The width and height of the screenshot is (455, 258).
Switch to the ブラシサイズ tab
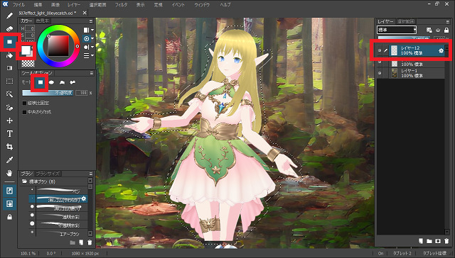pos(48,174)
